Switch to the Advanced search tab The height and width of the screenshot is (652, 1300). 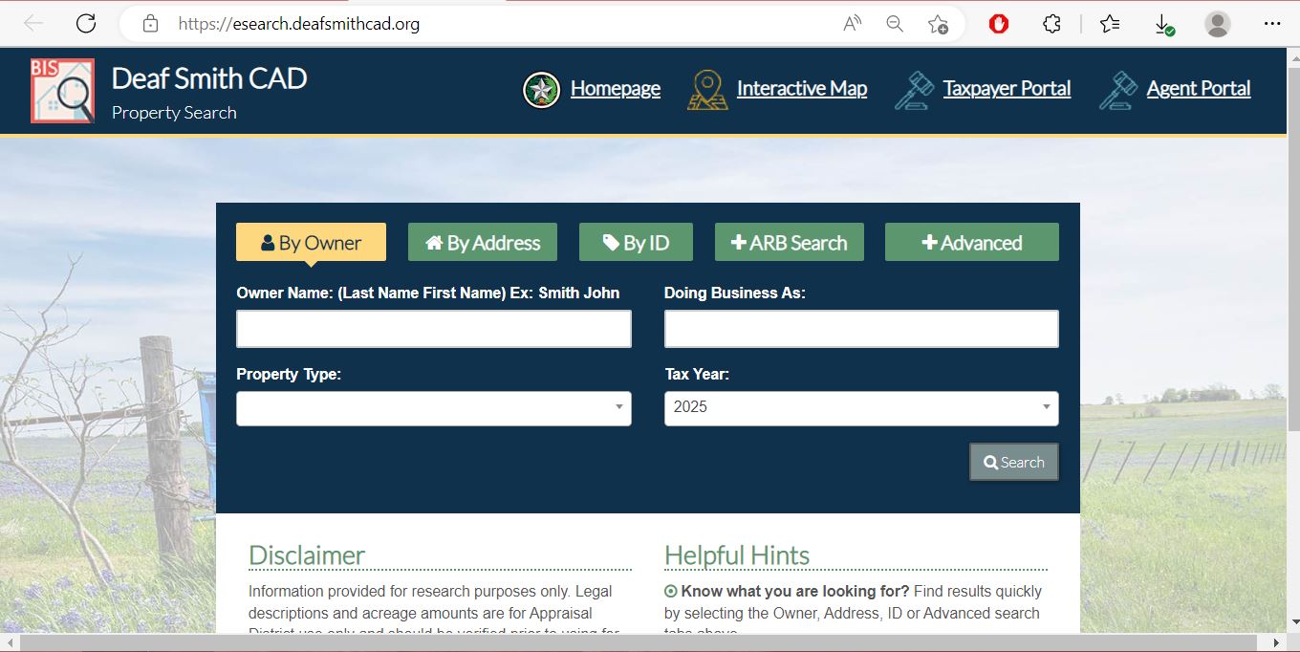tap(971, 243)
